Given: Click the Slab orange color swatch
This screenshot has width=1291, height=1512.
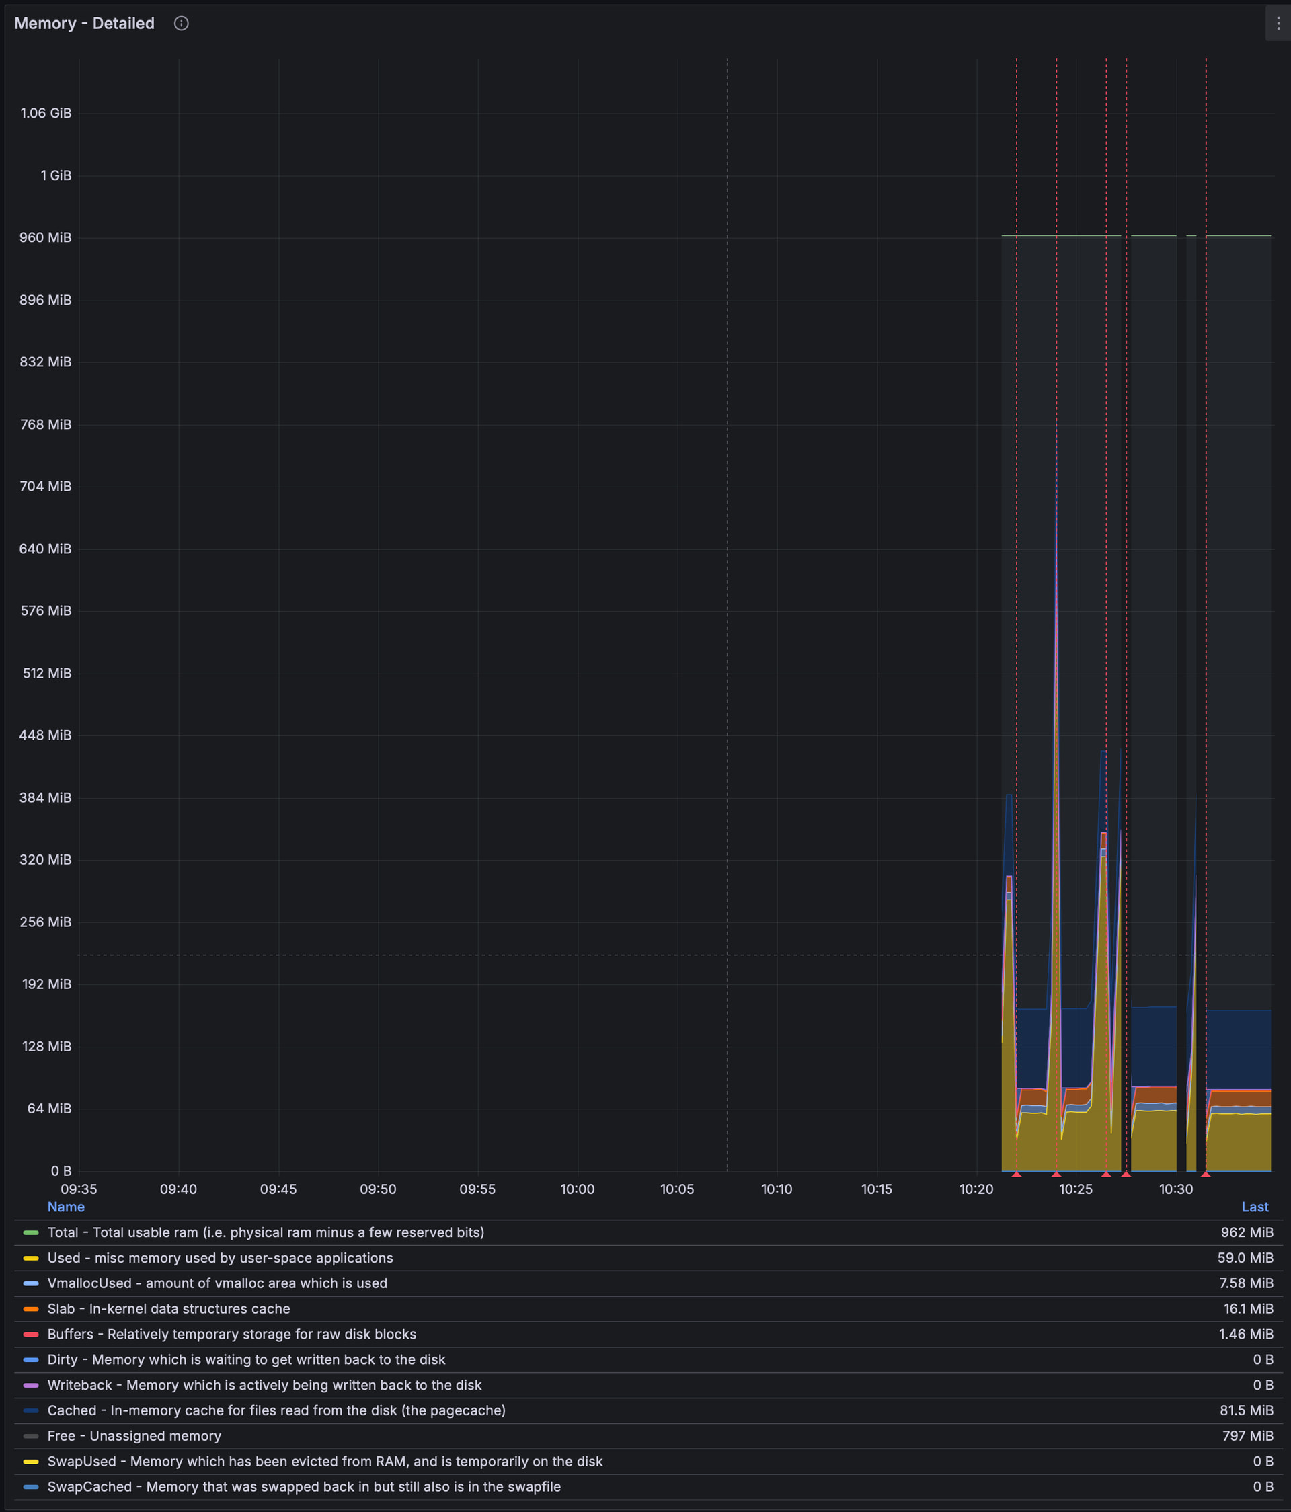Looking at the screenshot, I should (31, 1309).
